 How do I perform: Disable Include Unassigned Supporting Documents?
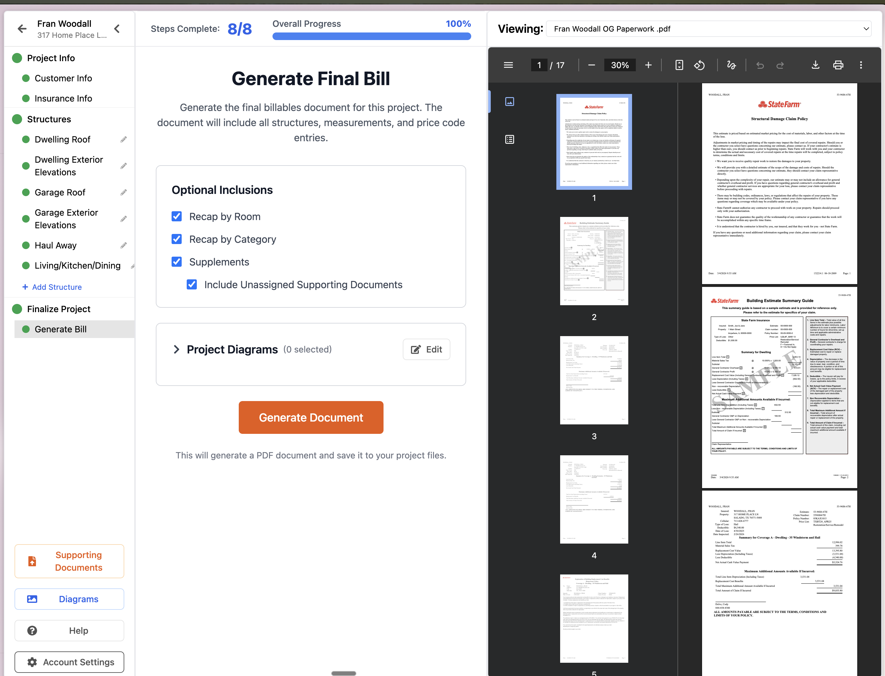tap(192, 284)
